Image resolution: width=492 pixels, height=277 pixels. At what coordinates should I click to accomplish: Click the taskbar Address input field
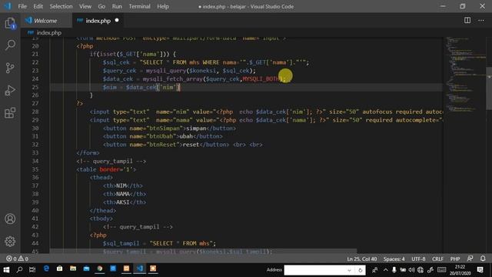pos(314,270)
